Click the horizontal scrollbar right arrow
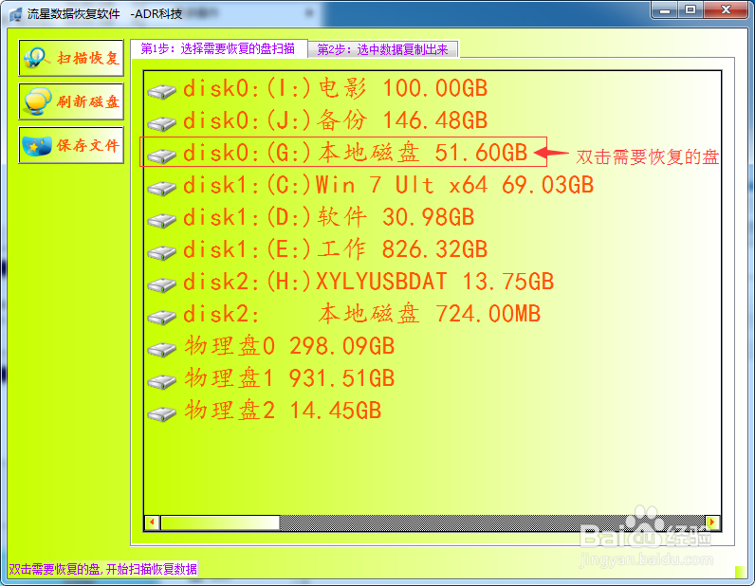Viewport: 755px width, 586px height. point(712,522)
